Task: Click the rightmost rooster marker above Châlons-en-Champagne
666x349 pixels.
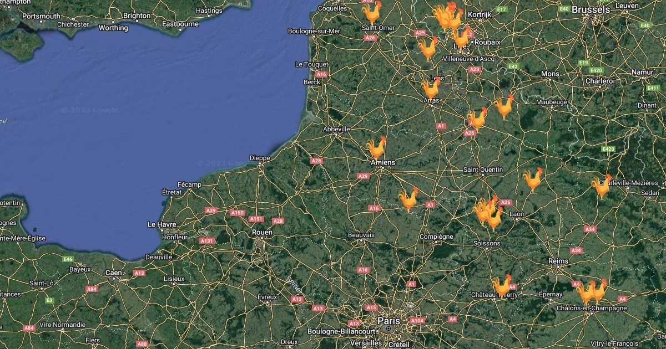Action: click(x=598, y=290)
